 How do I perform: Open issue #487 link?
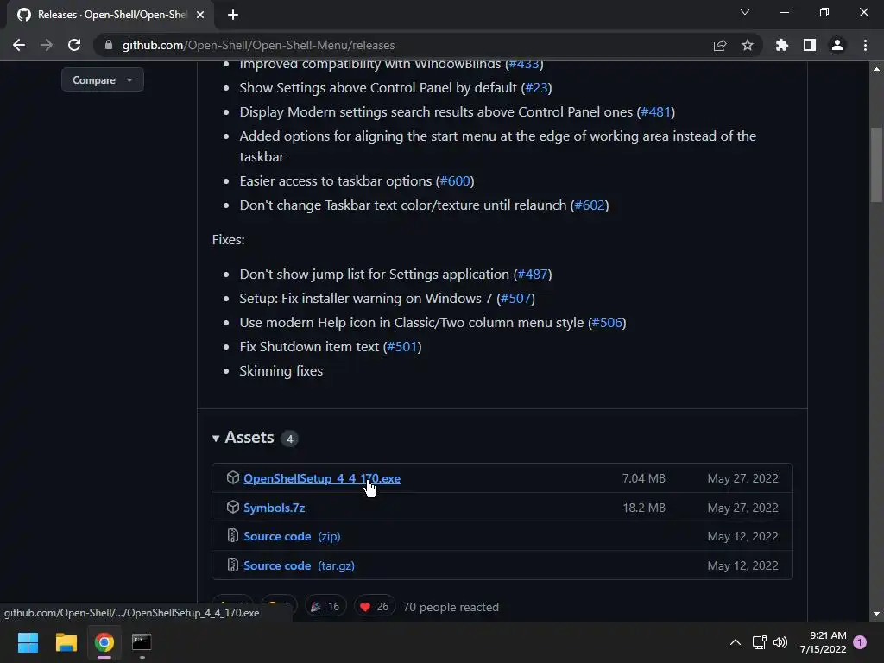(533, 274)
